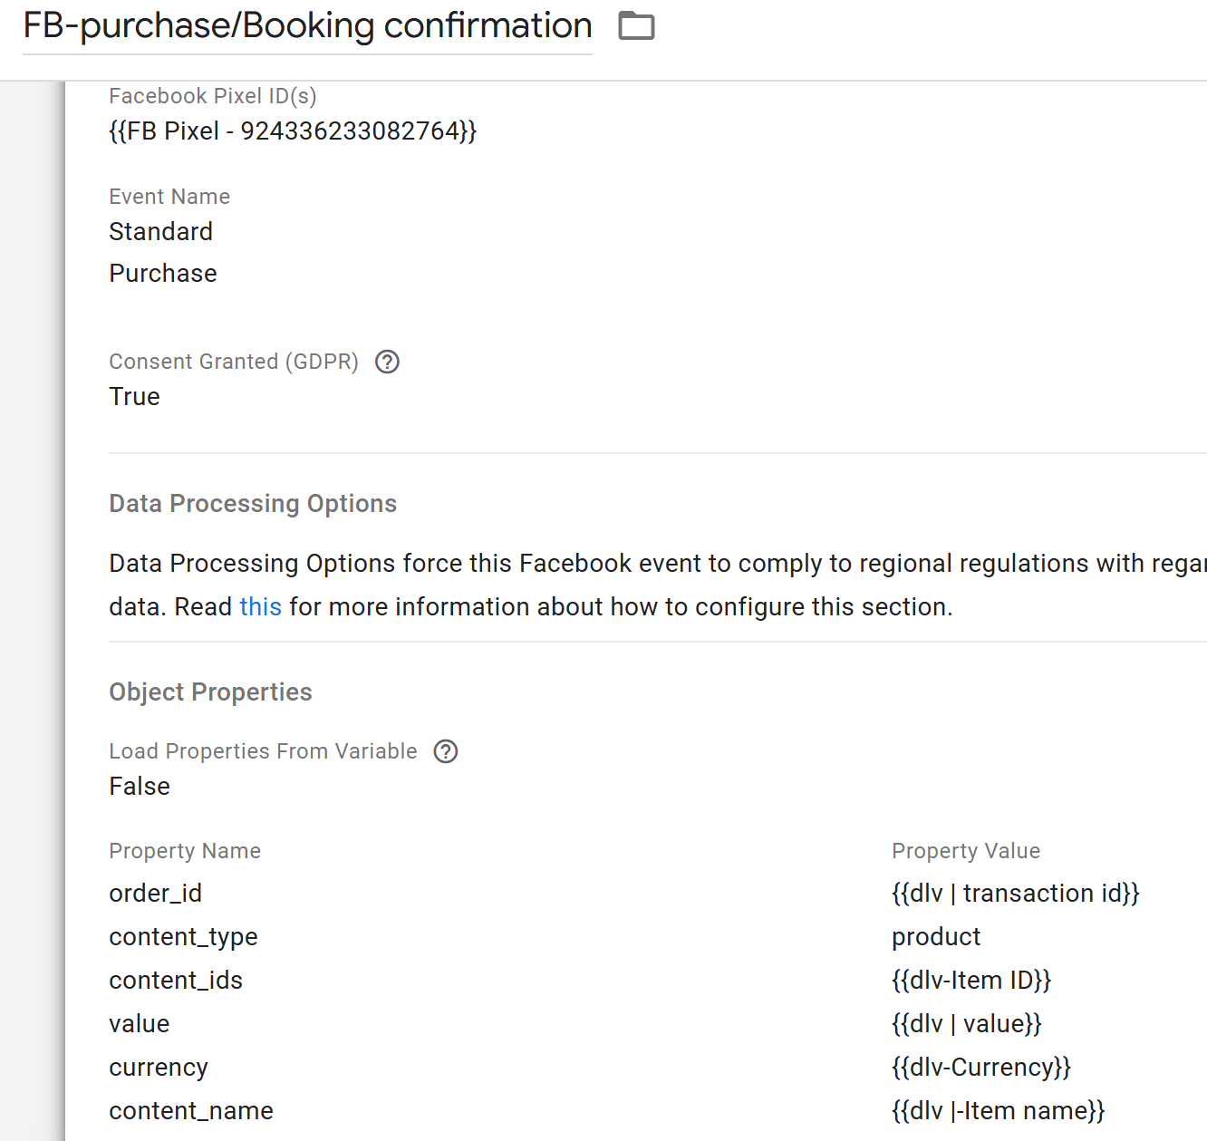The width and height of the screenshot is (1207, 1141).
Task: Select the content_type property name
Action: 183,937
